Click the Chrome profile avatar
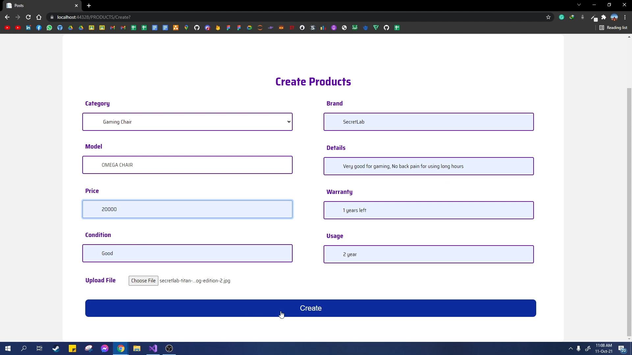Image resolution: width=632 pixels, height=355 pixels. pyautogui.click(x=614, y=17)
